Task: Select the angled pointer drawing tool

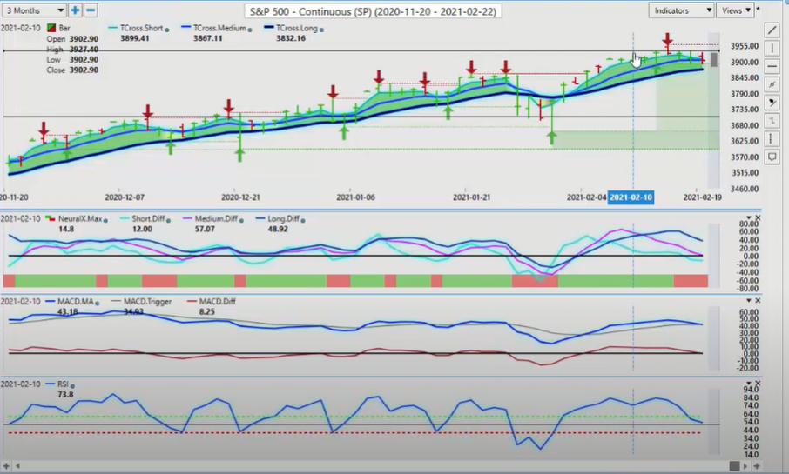Action: tap(772, 103)
